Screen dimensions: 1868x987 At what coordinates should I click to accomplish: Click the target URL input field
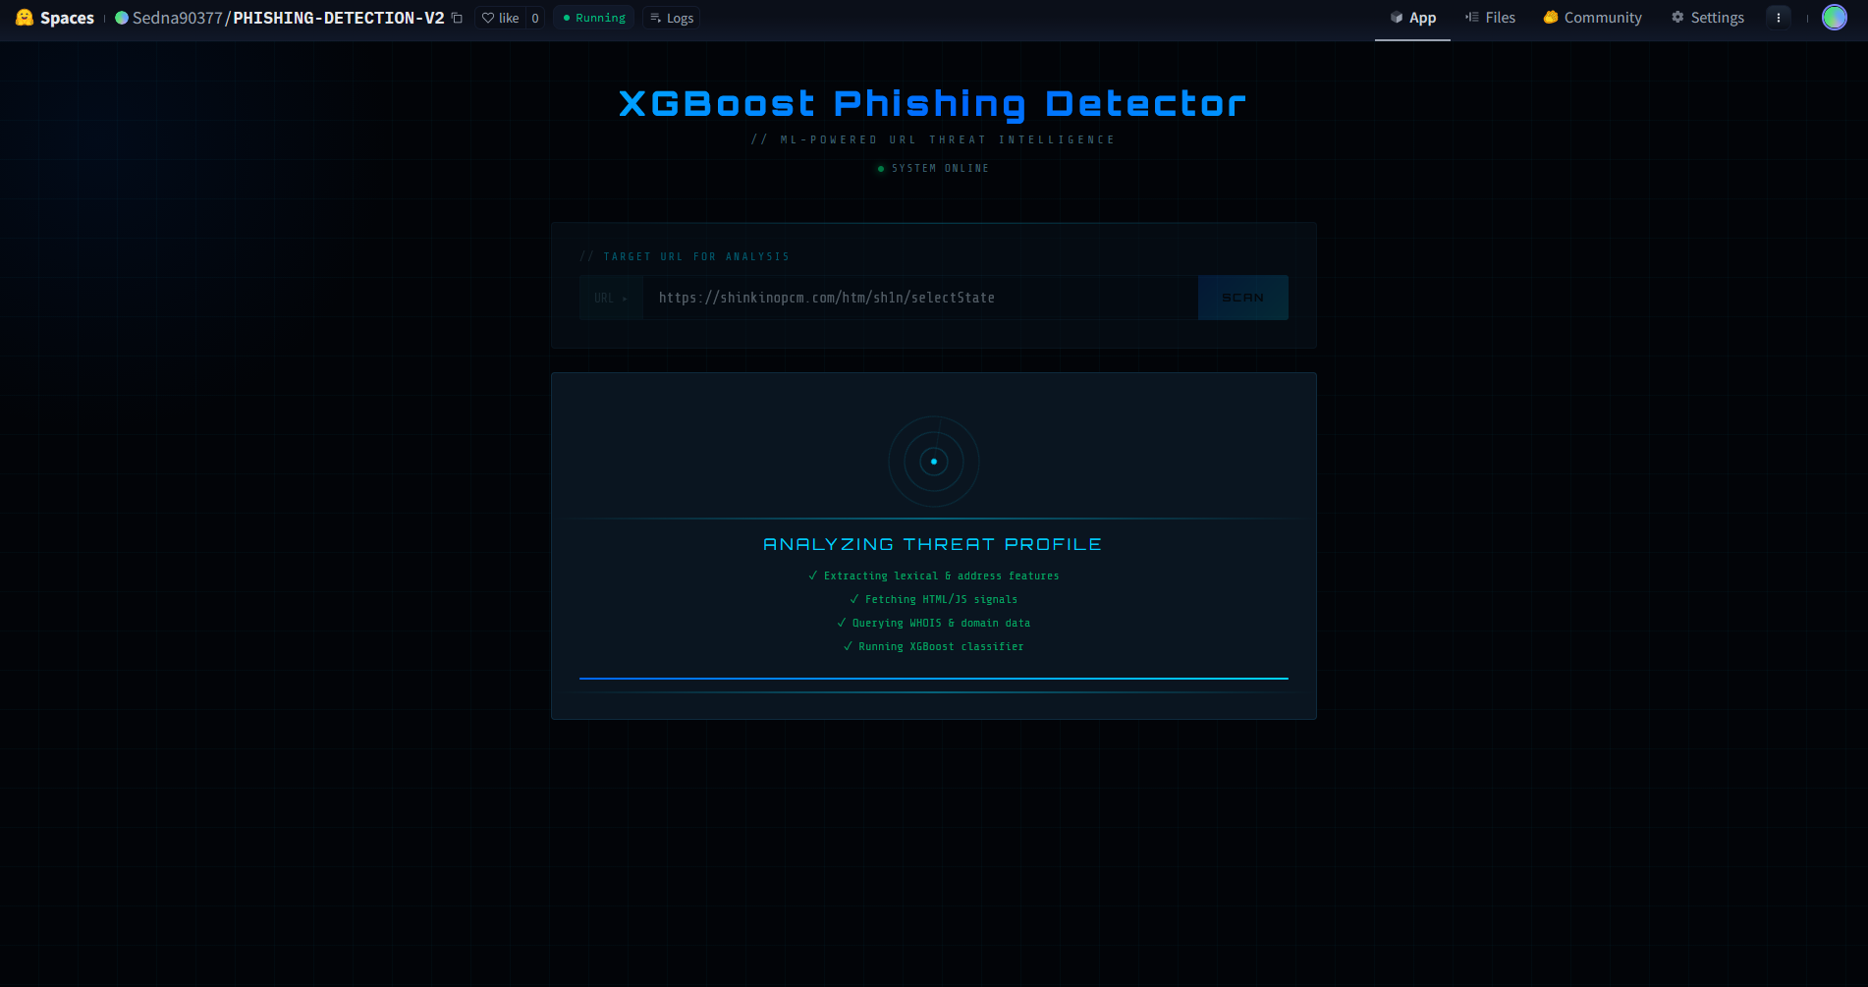click(920, 298)
